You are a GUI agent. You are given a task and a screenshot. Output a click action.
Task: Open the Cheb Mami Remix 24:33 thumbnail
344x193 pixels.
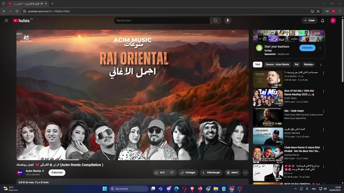click(x=268, y=154)
